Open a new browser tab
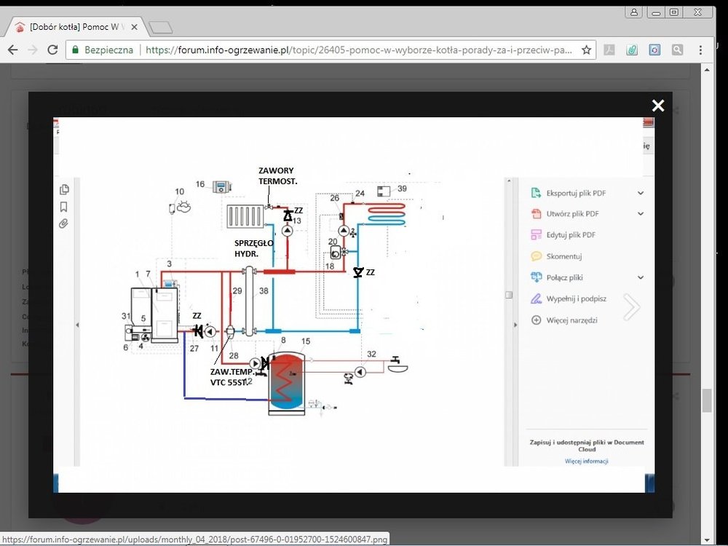 (160, 28)
